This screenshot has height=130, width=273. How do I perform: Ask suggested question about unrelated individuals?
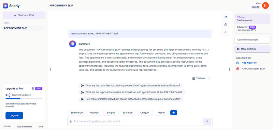coord(131,99)
